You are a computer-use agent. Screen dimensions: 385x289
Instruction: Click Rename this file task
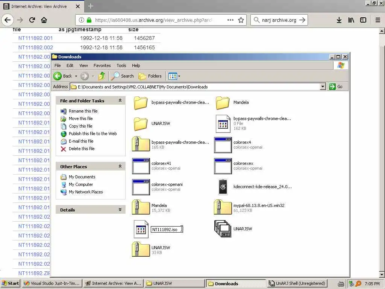pos(83,111)
